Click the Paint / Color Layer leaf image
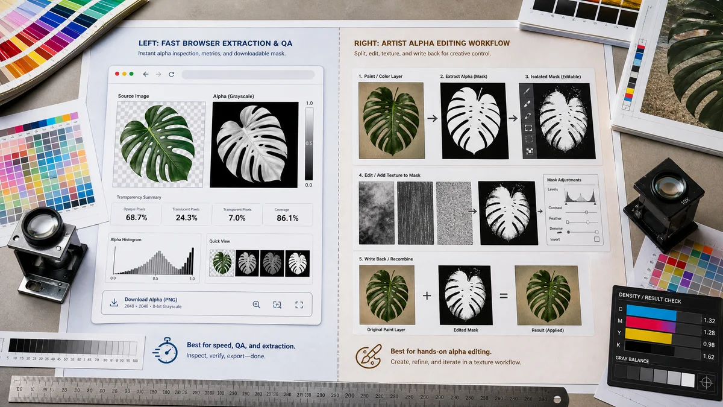Image resolution: width=723 pixels, height=407 pixels. click(x=391, y=120)
